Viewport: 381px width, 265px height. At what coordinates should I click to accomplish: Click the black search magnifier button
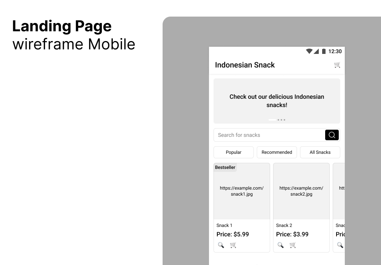click(x=332, y=135)
